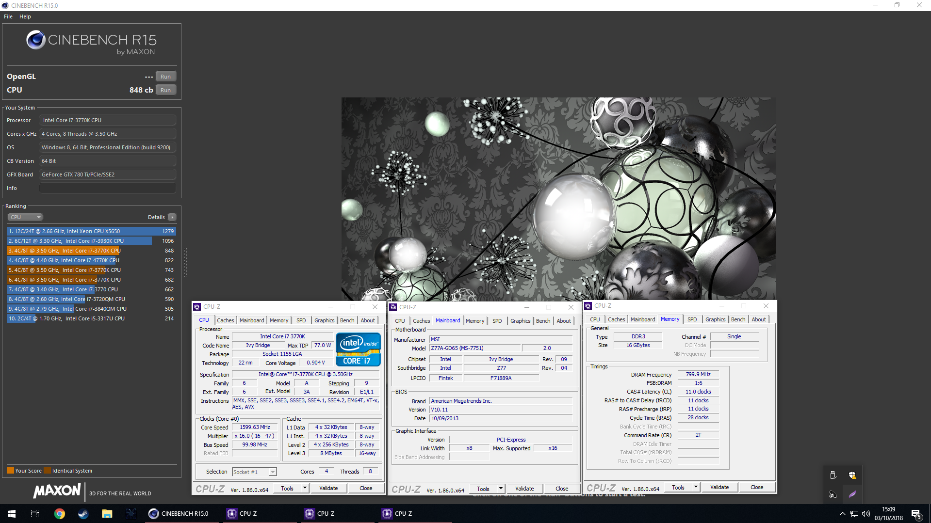Open the Help menu
This screenshot has width=931, height=523.
(x=25, y=16)
